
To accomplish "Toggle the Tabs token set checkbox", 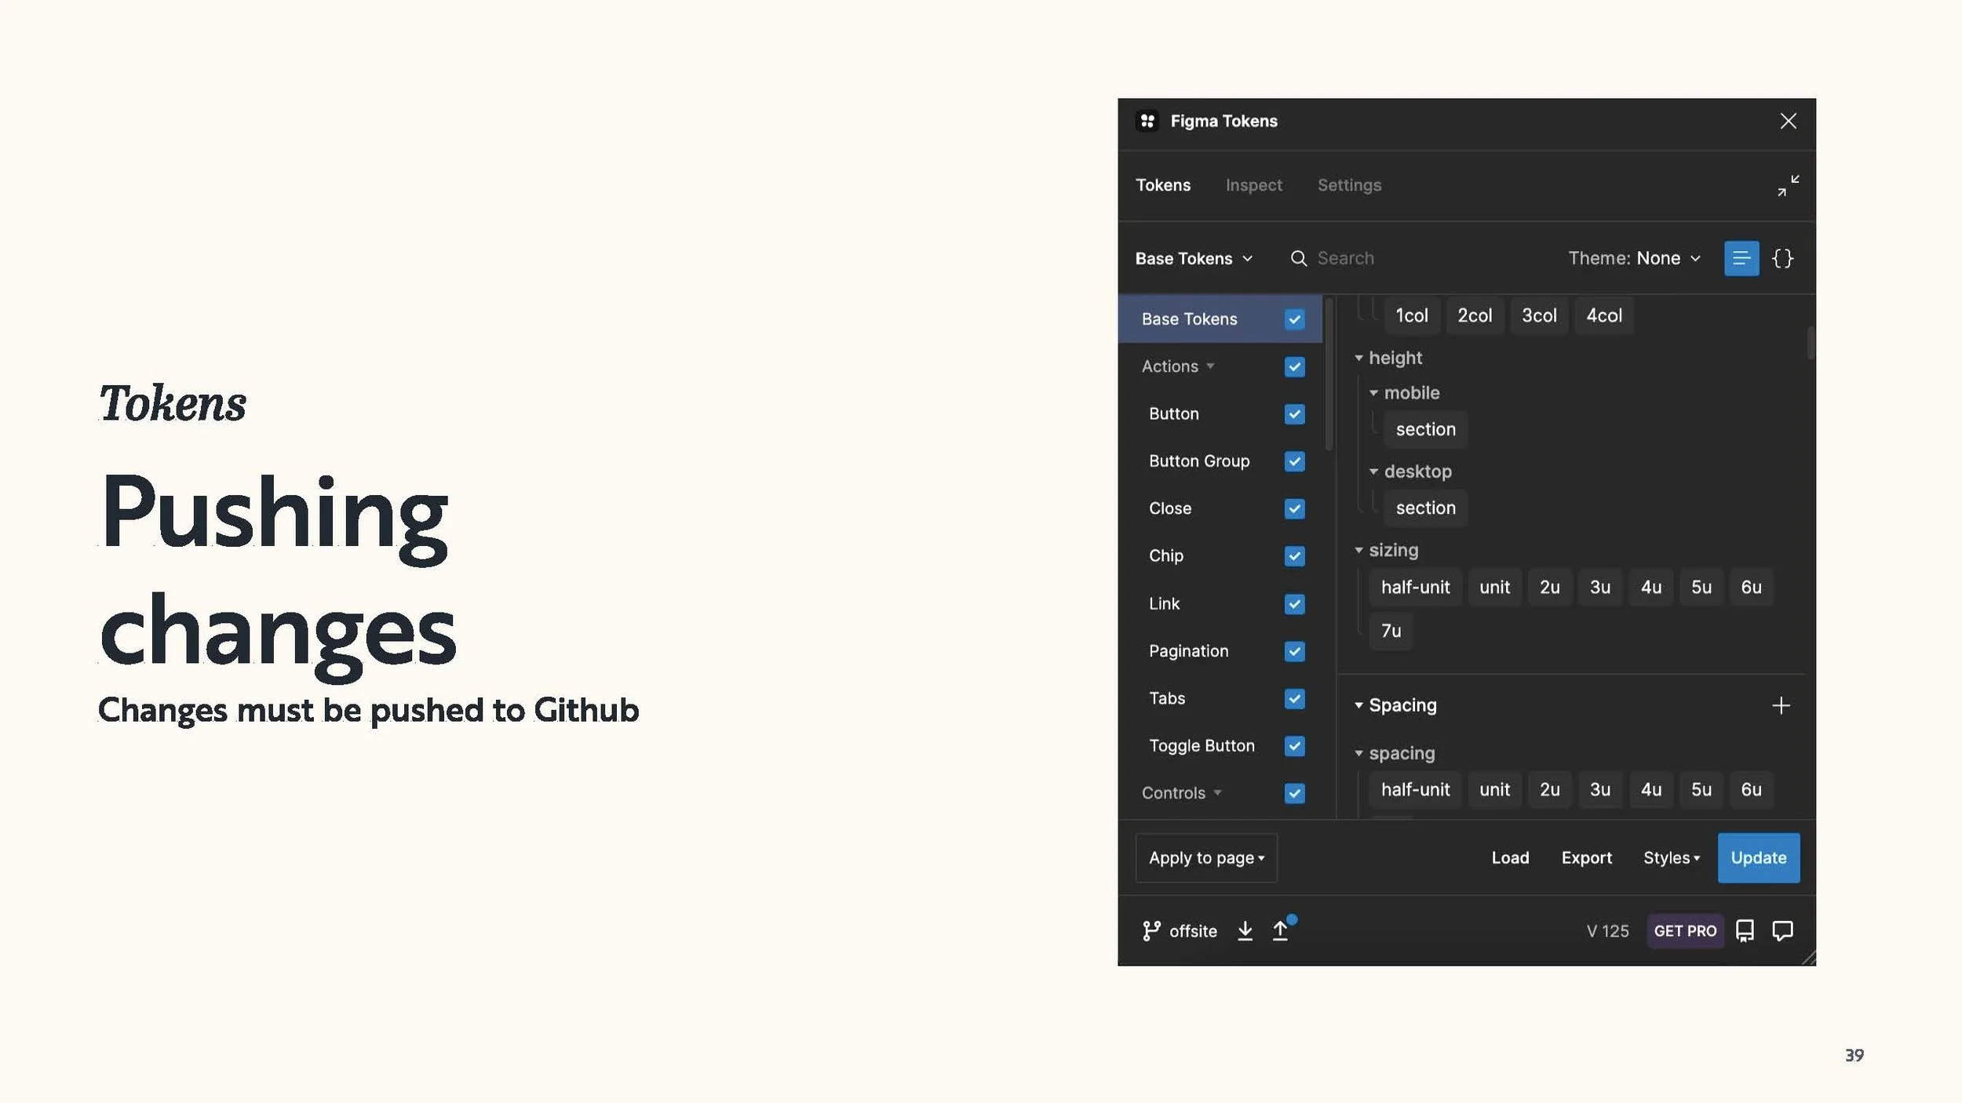I will coord(1294,698).
